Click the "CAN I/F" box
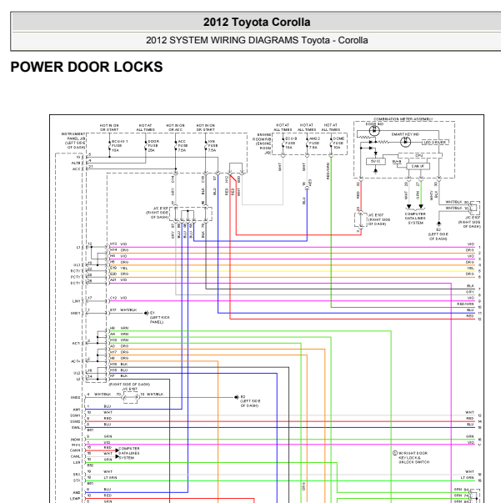The width and height of the screenshot is (501, 503). [x=418, y=166]
